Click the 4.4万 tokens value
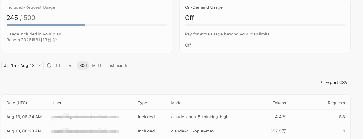This screenshot has height=139, width=363. [x=280, y=117]
